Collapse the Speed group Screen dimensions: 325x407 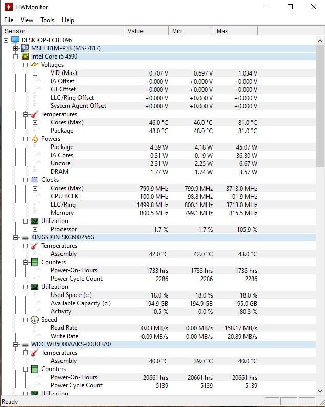[26, 320]
